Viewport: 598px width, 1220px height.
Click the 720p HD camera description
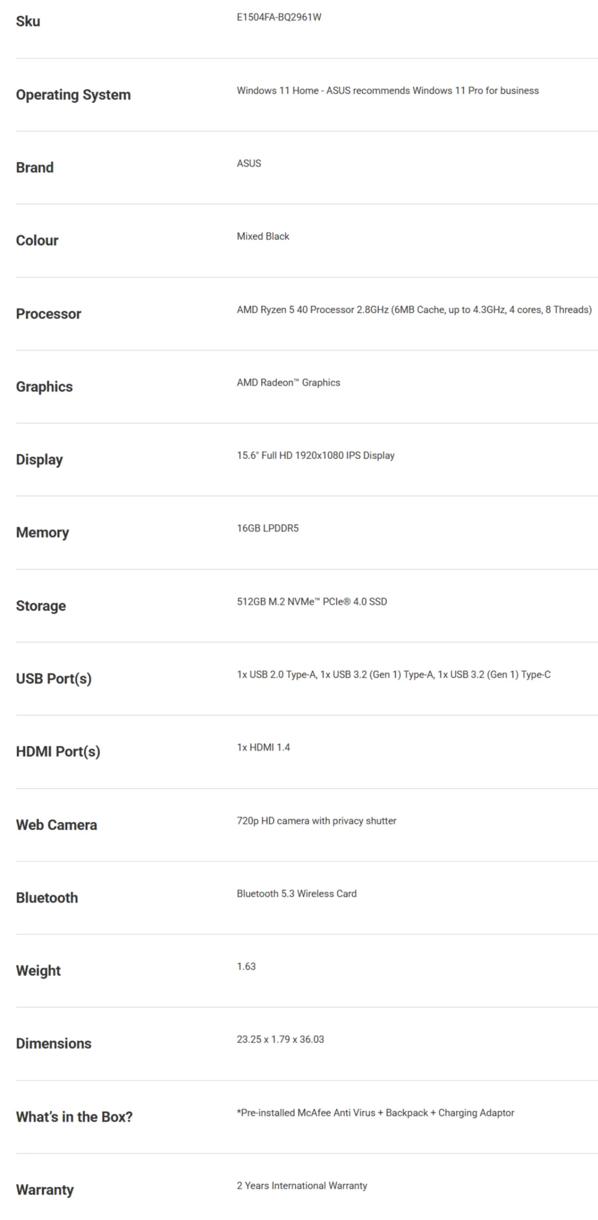point(316,821)
